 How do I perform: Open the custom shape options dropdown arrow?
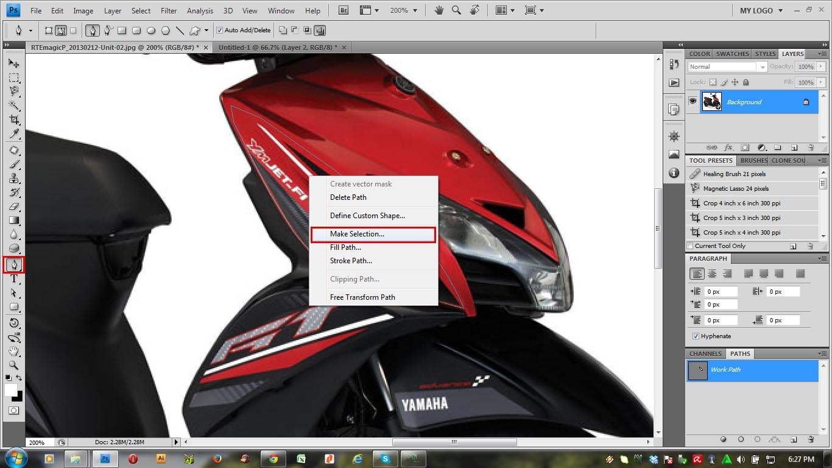click(x=206, y=30)
